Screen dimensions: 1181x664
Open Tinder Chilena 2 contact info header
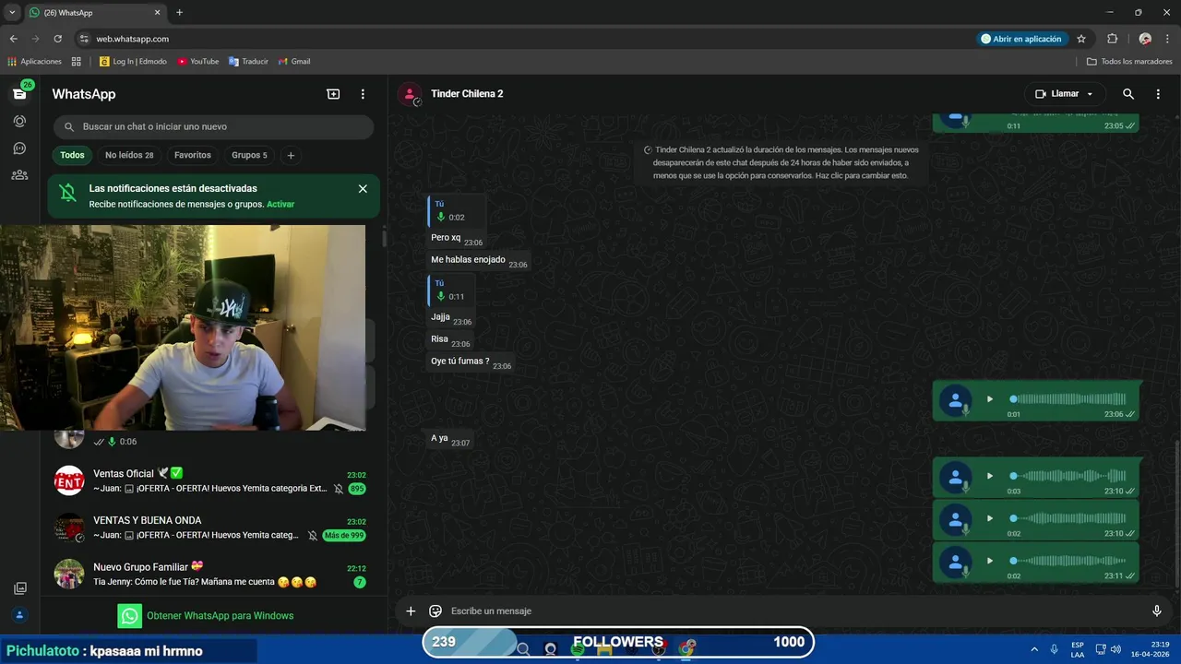(467, 94)
